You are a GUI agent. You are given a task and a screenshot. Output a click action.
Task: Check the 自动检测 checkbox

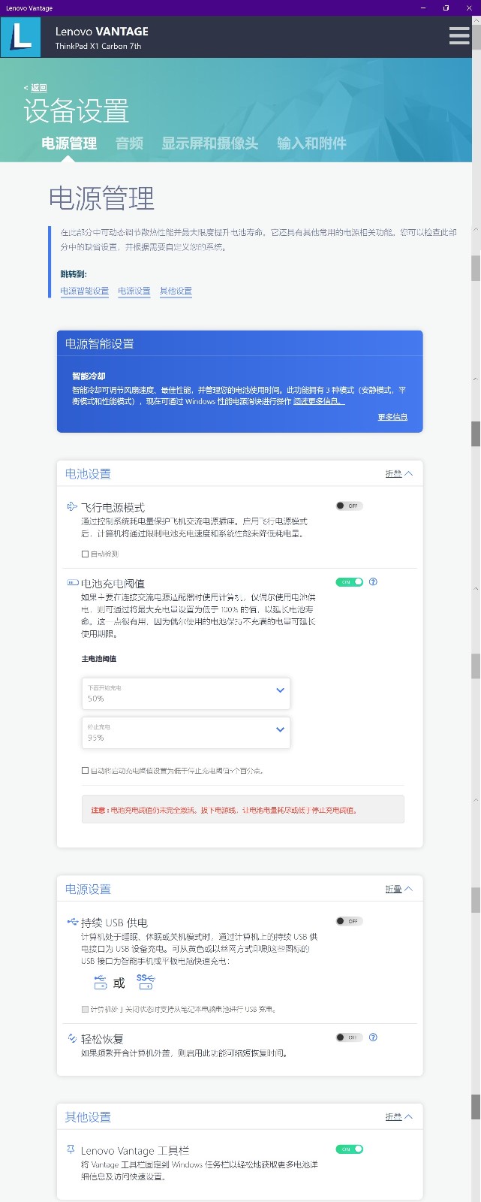tap(85, 554)
